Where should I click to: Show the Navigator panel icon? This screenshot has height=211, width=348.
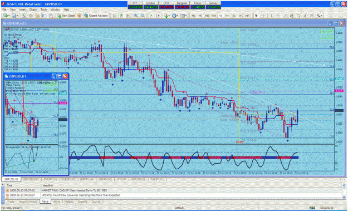coord(37,16)
